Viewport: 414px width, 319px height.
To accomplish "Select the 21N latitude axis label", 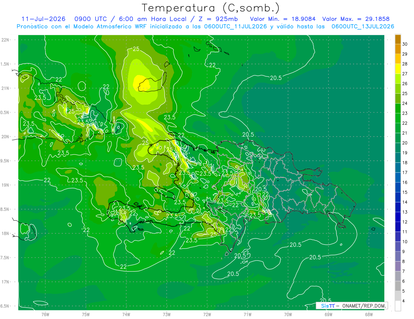I will pyautogui.click(x=5, y=88).
